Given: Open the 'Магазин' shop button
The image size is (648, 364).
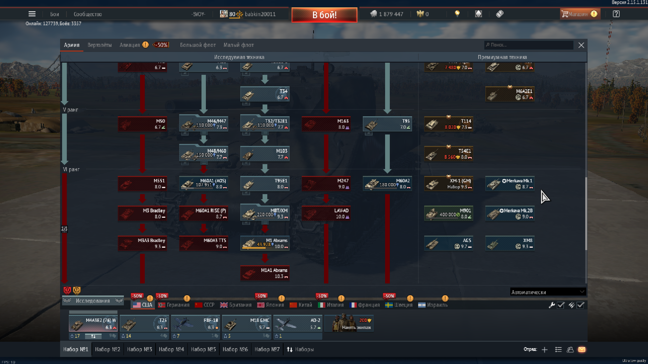Looking at the screenshot, I should [580, 14].
